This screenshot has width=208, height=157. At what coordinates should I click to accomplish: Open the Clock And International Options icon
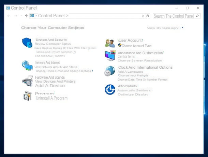point(109,71)
